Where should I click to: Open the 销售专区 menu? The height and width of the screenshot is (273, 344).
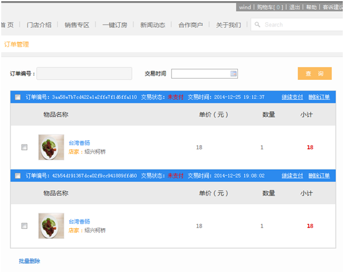pos(77,25)
